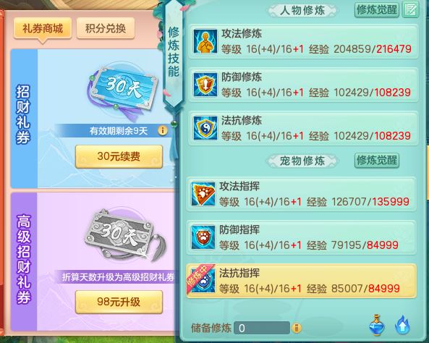Show info next to 储备修炼 value

(x=297, y=328)
